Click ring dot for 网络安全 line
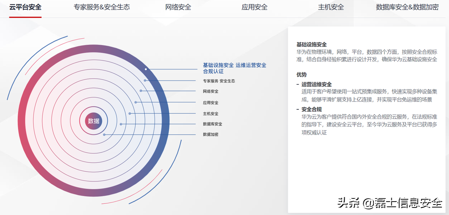Viewport: 449px width, 215px height. point(141,91)
